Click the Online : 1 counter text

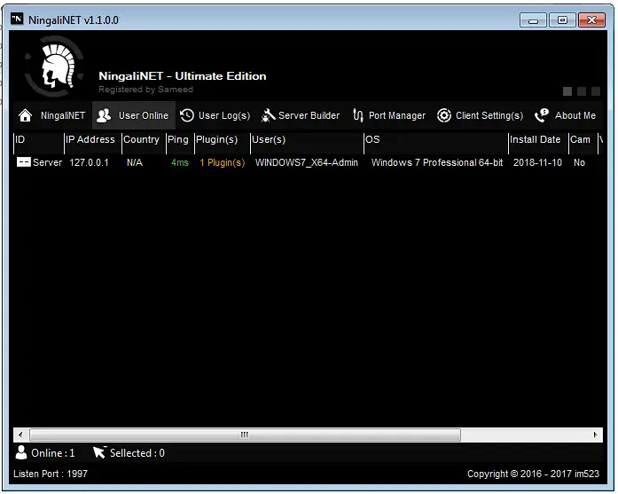coord(53,453)
